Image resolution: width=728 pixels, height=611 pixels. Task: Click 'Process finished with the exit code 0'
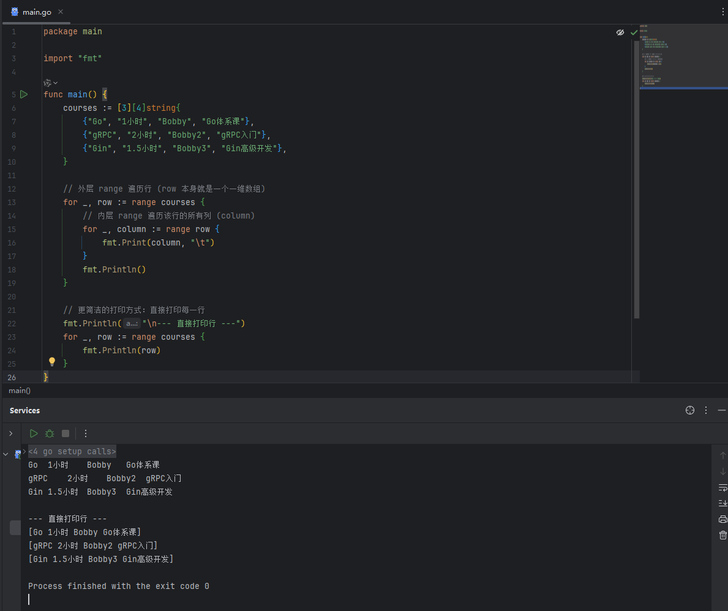click(118, 586)
